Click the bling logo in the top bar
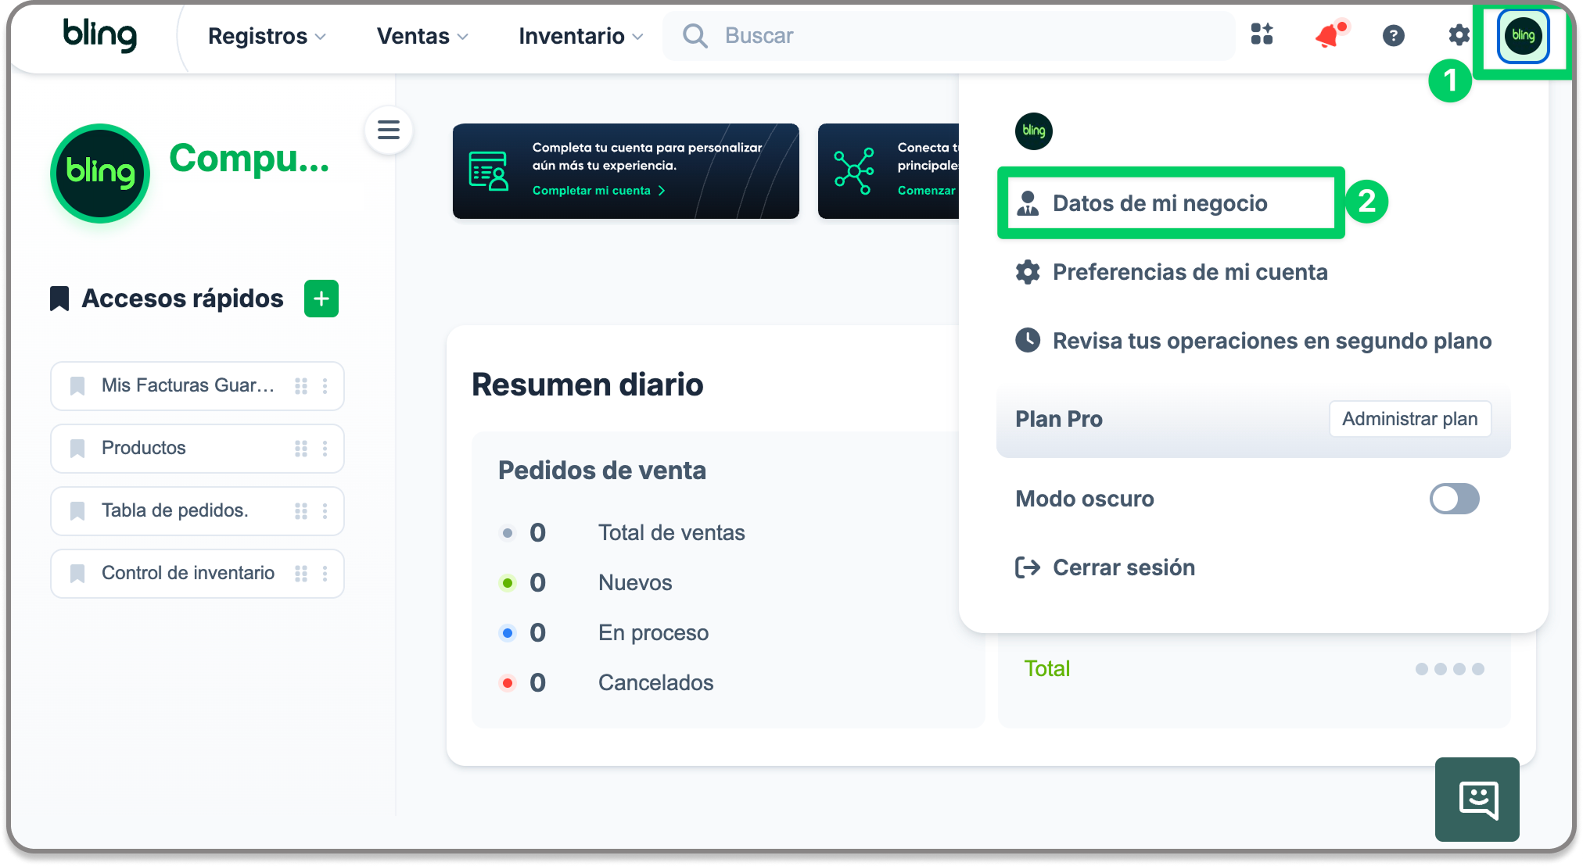 (x=99, y=35)
